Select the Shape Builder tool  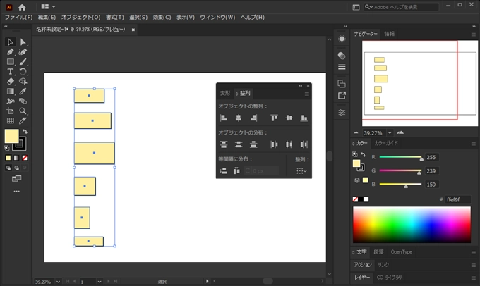coord(23,81)
